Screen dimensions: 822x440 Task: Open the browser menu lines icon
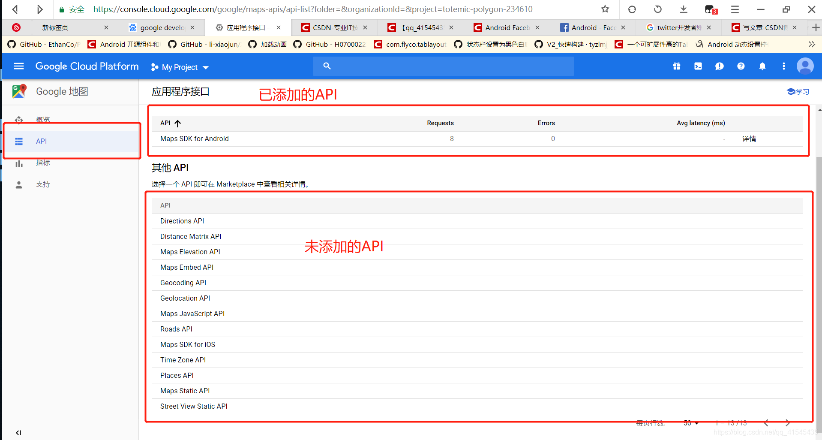735,9
